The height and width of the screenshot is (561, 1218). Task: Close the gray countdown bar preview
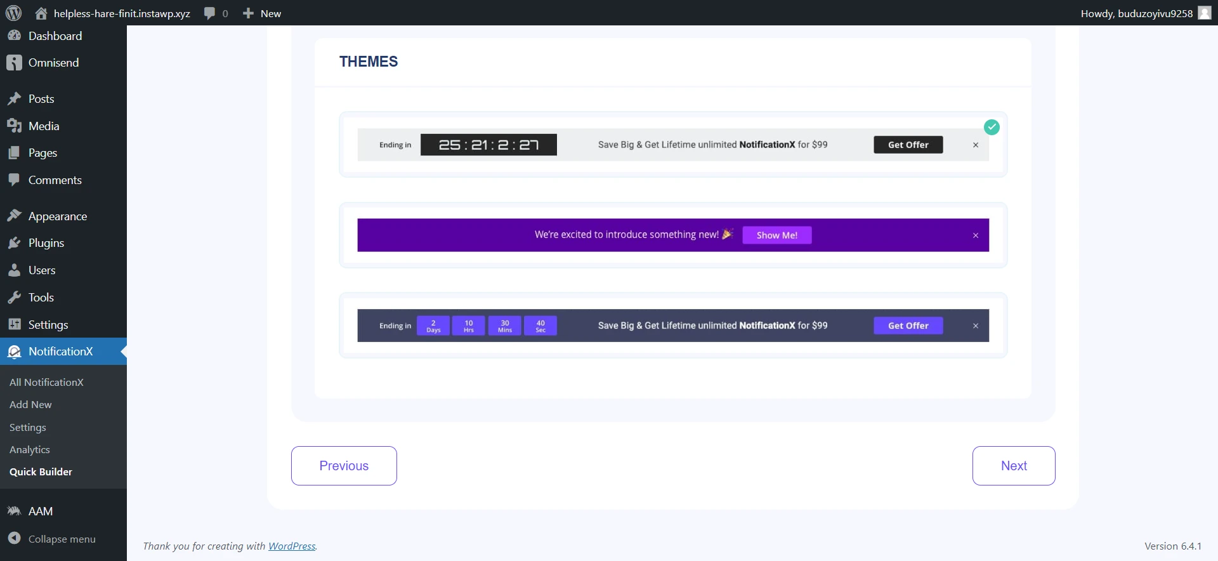click(976, 145)
